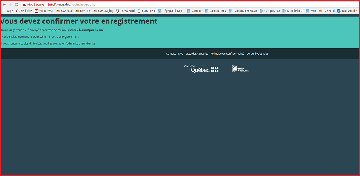Viewport: 360px width, 176px height.
Task: Open the Campus-DEV bookmark
Action: [214, 11]
